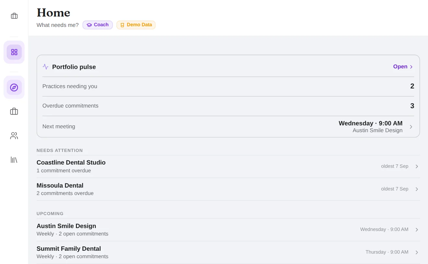Open the dashboard grid icon in the sidebar

click(14, 52)
